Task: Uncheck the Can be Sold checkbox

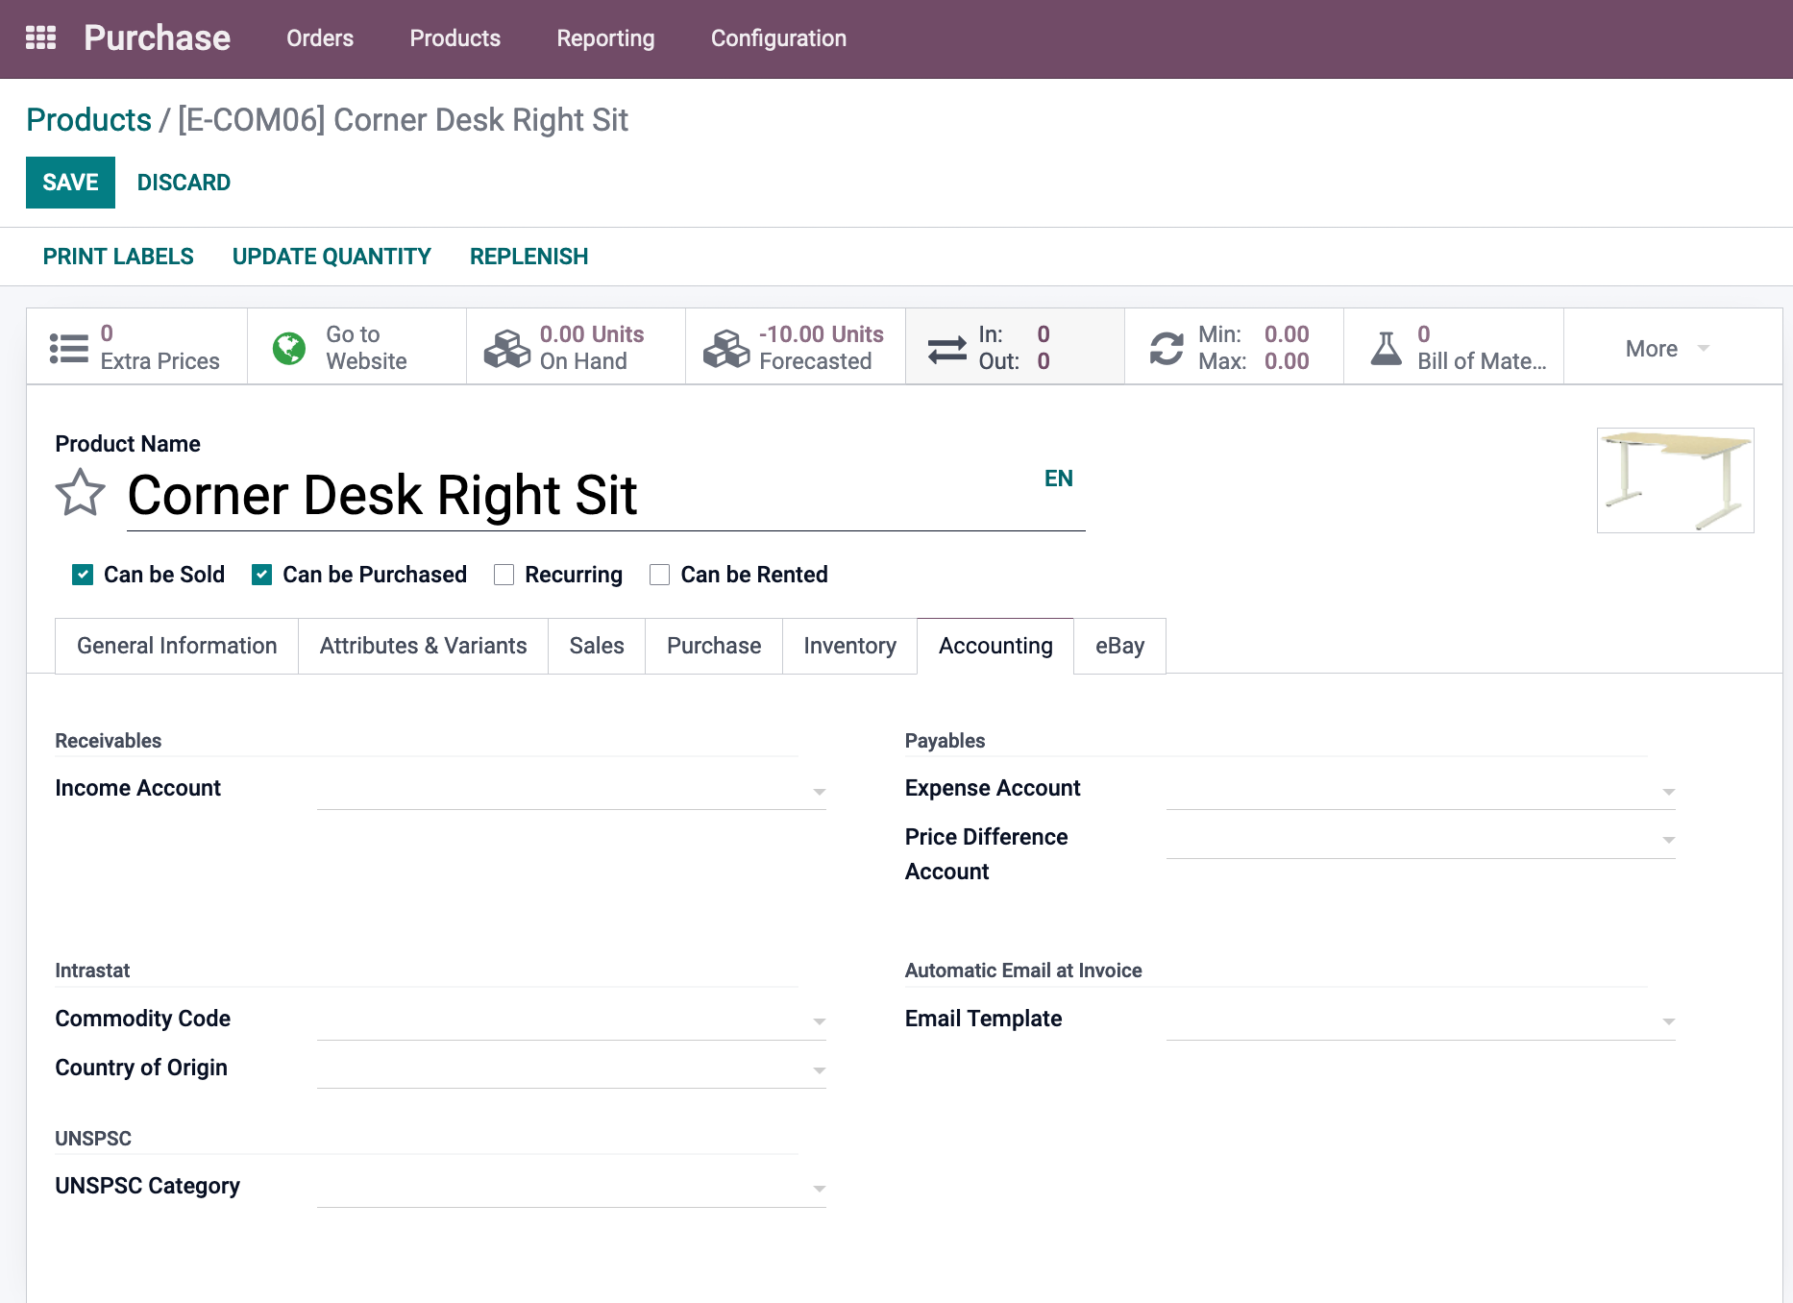Action: [x=83, y=575]
